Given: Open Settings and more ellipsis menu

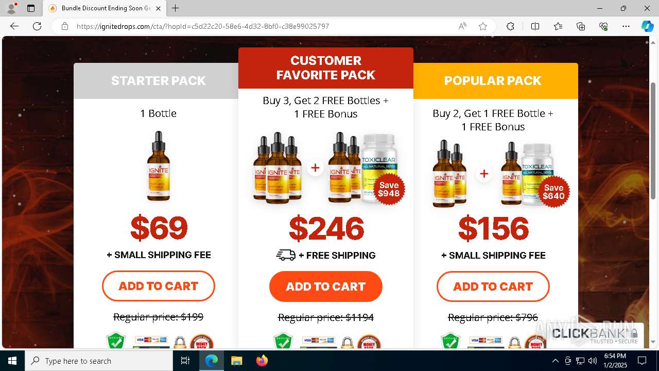Looking at the screenshot, I should [626, 26].
